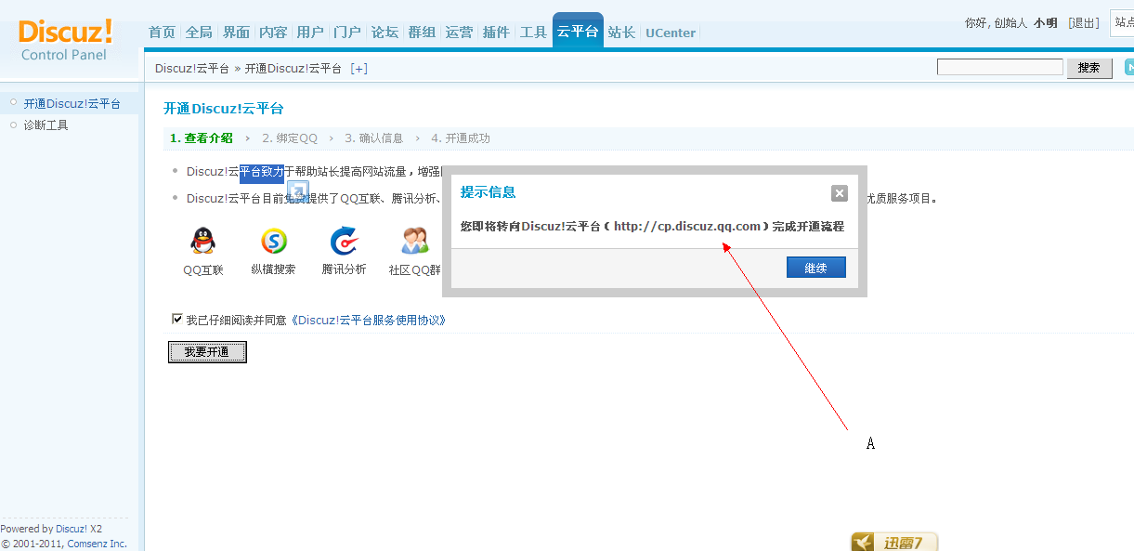Viewport: 1134px width, 551px height.
Task: Open the 用户 menu
Action: (x=310, y=33)
